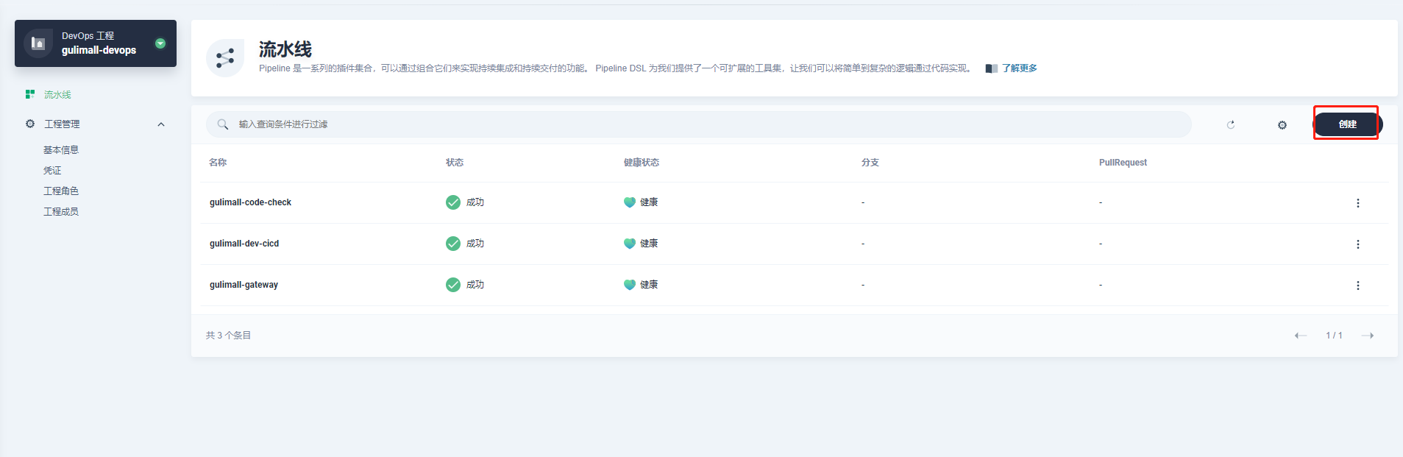Click the 名称 column header

click(218, 163)
